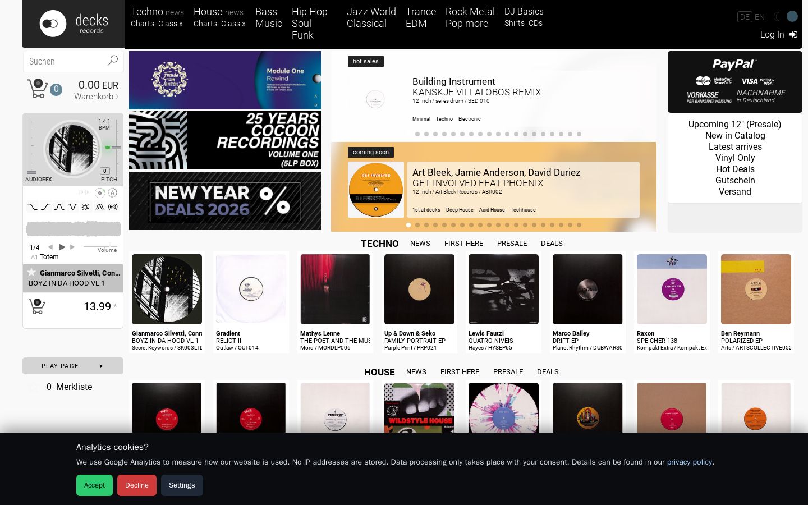
Task: Play the track Totem
Action: (x=62, y=247)
